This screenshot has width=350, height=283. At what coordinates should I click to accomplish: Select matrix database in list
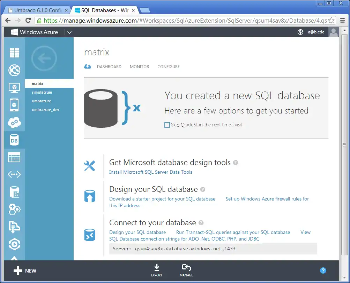(x=49, y=84)
